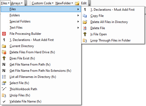Open the Arrays dropdown in the toolbar

17,3
